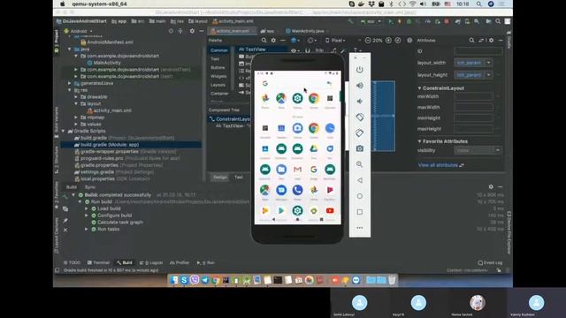Viewport: 566px width, 318px height.
Task: Open Attributes panel settings gear
Action: [x=492, y=41]
